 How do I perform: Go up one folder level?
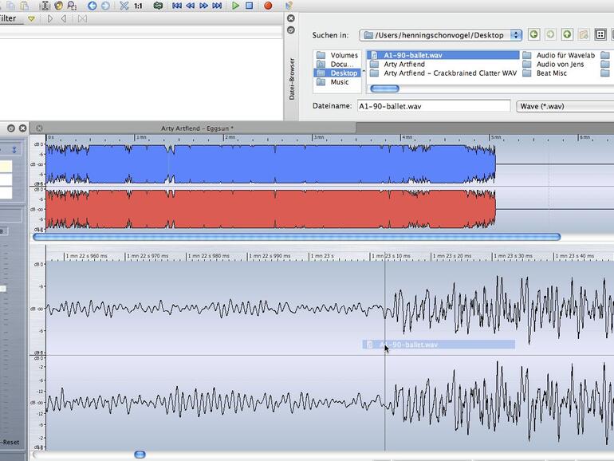(x=567, y=35)
